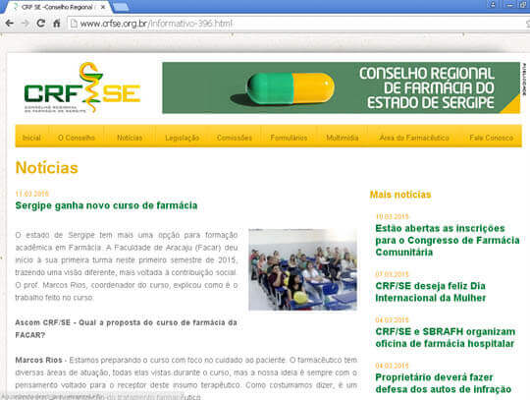Viewport: 530px width, 400px height.
Task: Click the Notícias page heading
Action: (x=47, y=168)
